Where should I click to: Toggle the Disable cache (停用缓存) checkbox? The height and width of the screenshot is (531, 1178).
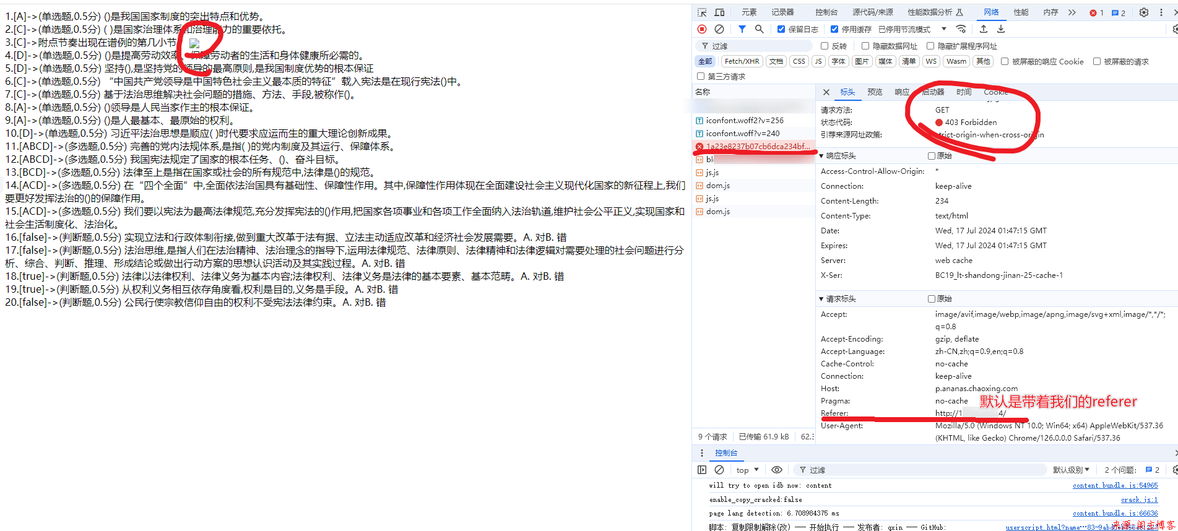[834, 29]
